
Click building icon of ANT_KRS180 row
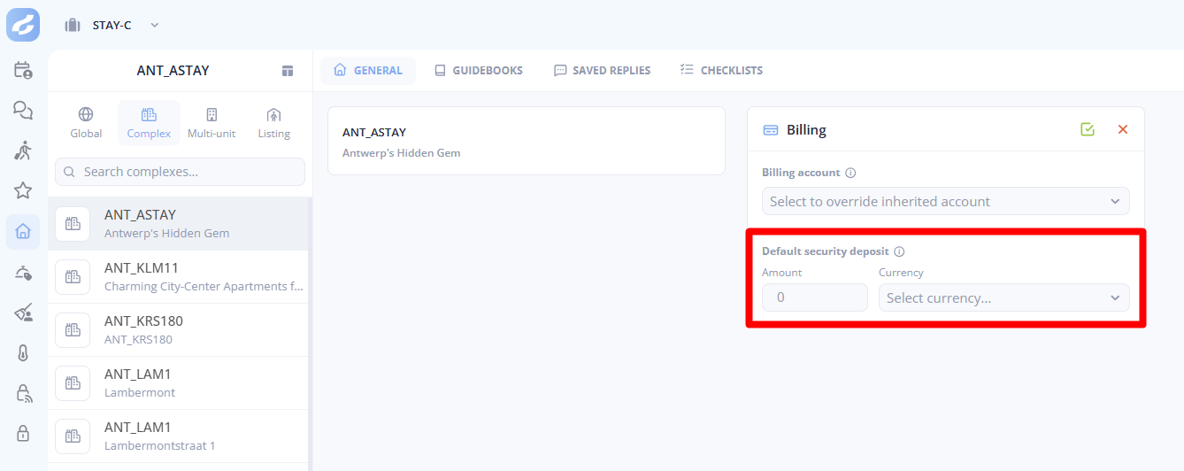click(x=73, y=330)
